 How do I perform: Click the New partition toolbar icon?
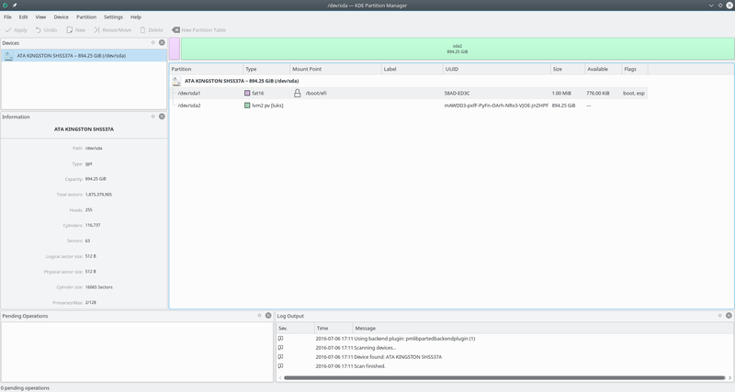coord(74,29)
